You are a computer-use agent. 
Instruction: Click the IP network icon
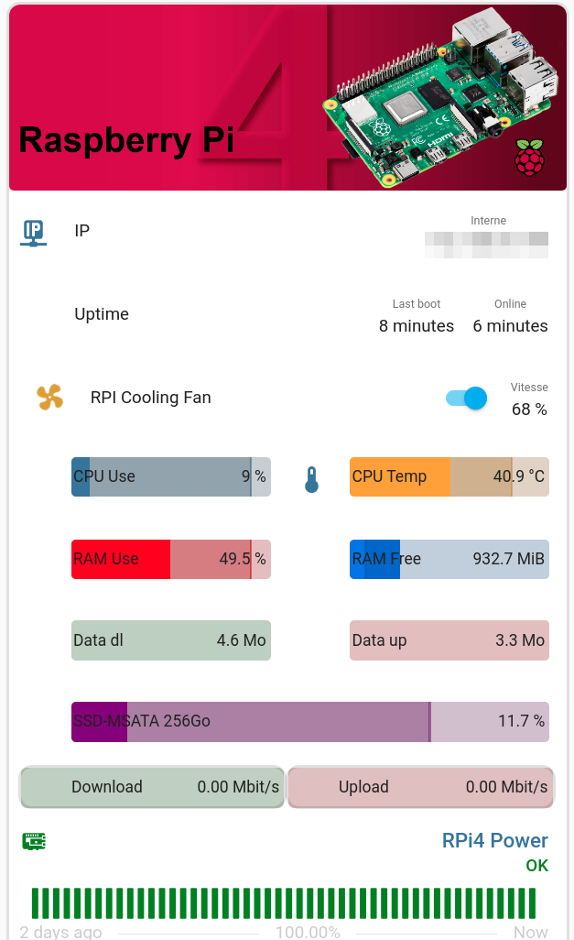point(34,234)
